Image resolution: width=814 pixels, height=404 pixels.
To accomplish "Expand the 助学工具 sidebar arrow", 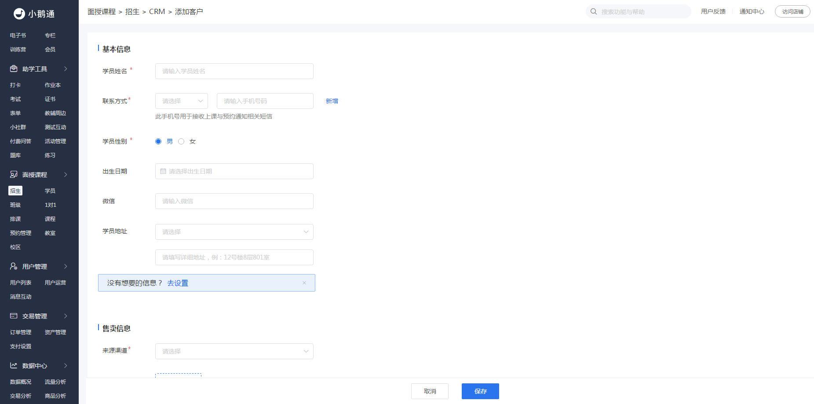I will pyautogui.click(x=66, y=69).
